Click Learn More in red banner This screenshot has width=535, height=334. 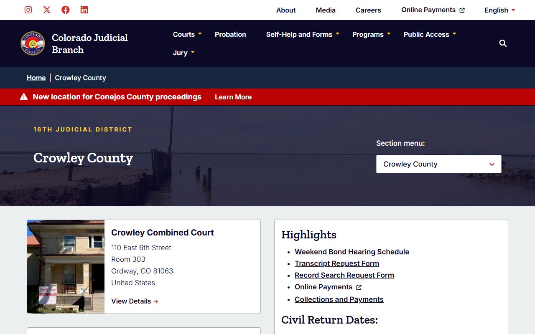pos(233,97)
